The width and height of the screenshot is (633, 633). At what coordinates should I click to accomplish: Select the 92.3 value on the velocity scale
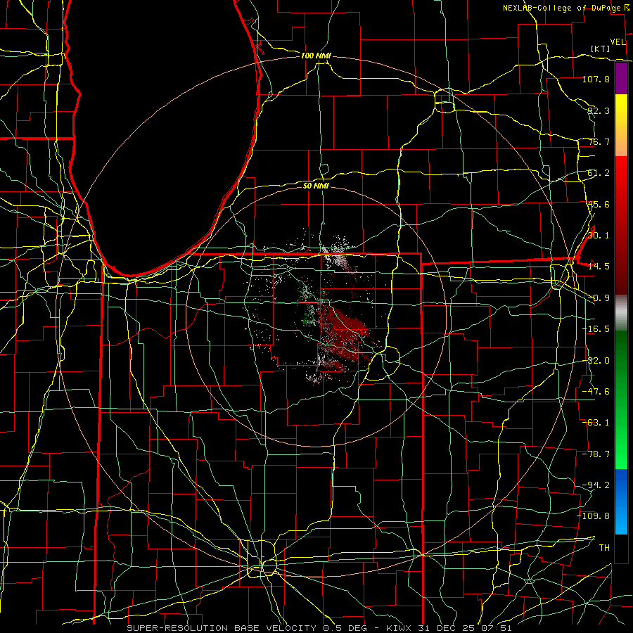599,110
